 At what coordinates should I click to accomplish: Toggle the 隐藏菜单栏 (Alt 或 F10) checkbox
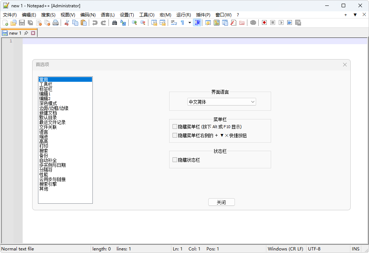pyautogui.click(x=175, y=127)
